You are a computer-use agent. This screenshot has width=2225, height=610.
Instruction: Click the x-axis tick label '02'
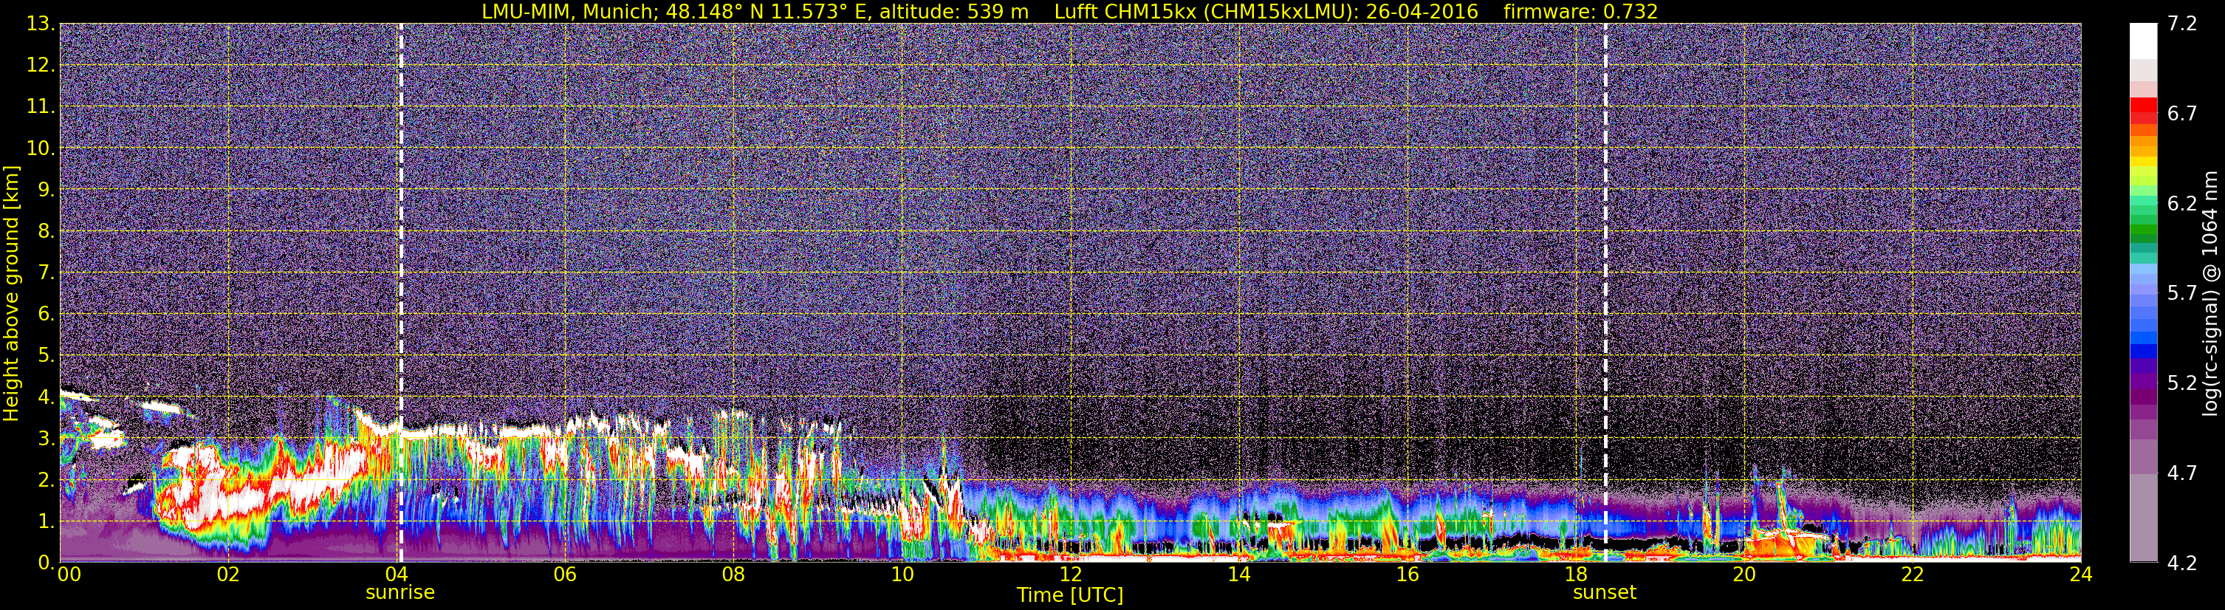tap(227, 575)
